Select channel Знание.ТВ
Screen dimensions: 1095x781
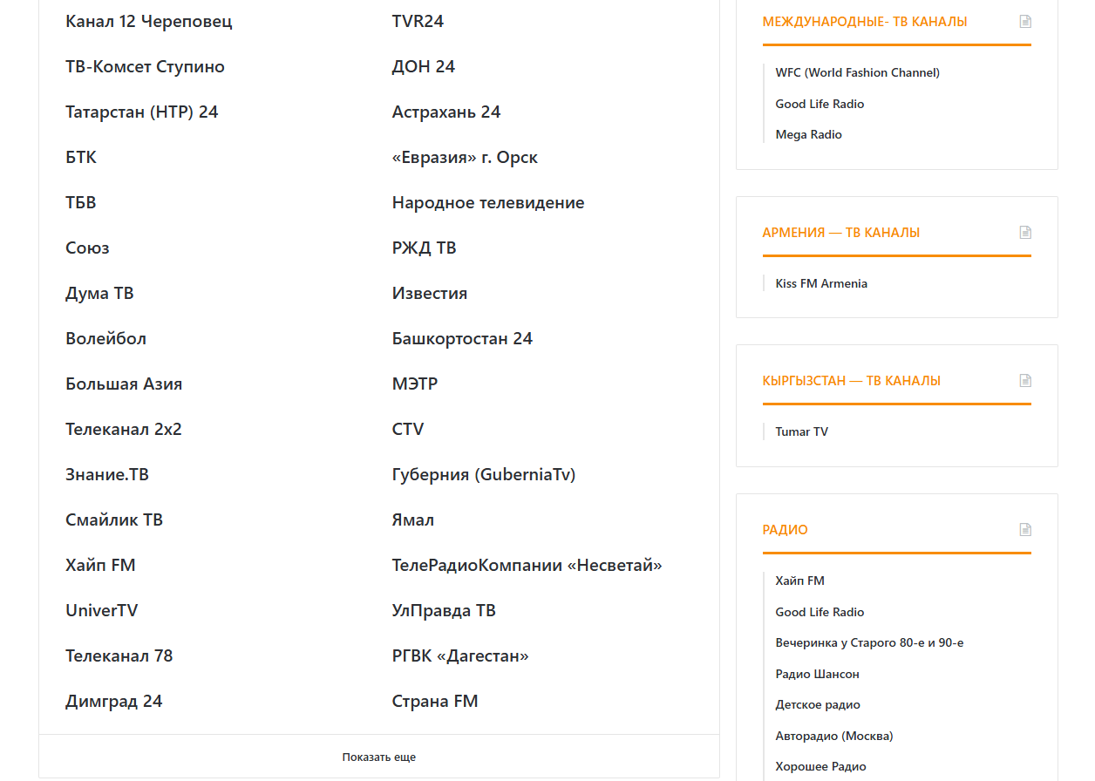point(107,474)
